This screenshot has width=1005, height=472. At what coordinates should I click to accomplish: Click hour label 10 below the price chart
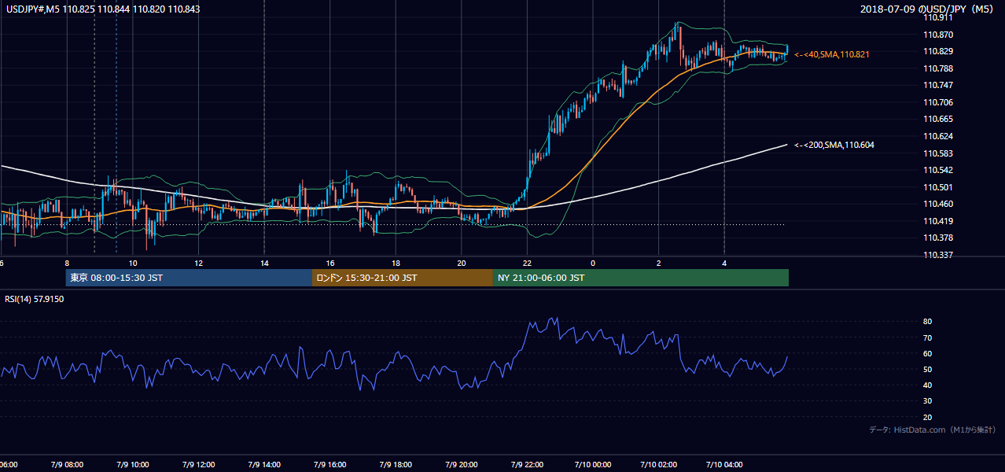(x=133, y=263)
